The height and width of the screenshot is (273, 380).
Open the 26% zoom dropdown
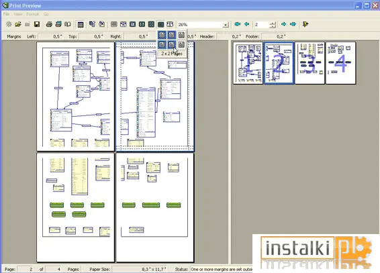pyautogui.click(x=226, y=25)
